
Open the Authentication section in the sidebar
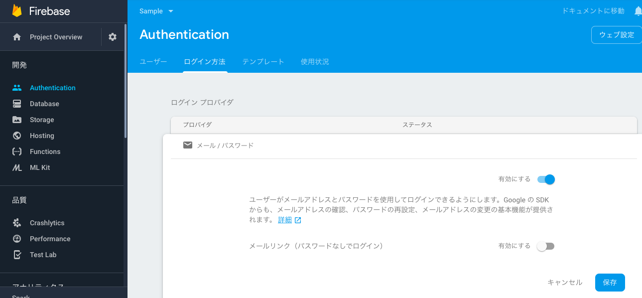[52, 87]
